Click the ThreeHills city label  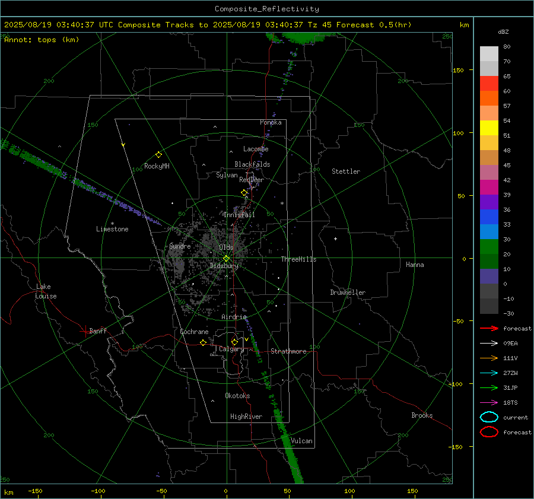click(298, 259)
